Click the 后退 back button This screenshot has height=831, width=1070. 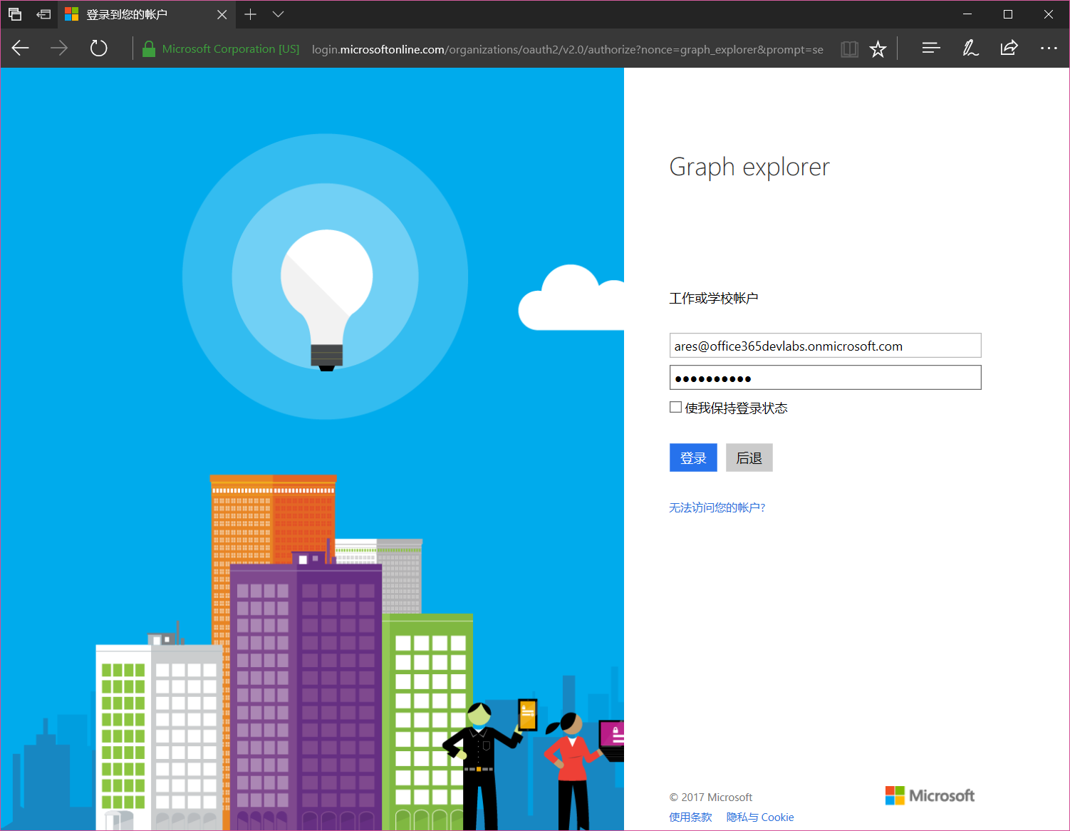coord(749,458)
